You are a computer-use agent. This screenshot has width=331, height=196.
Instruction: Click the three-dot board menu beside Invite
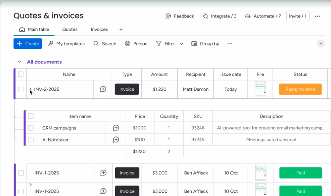[317, 16]
